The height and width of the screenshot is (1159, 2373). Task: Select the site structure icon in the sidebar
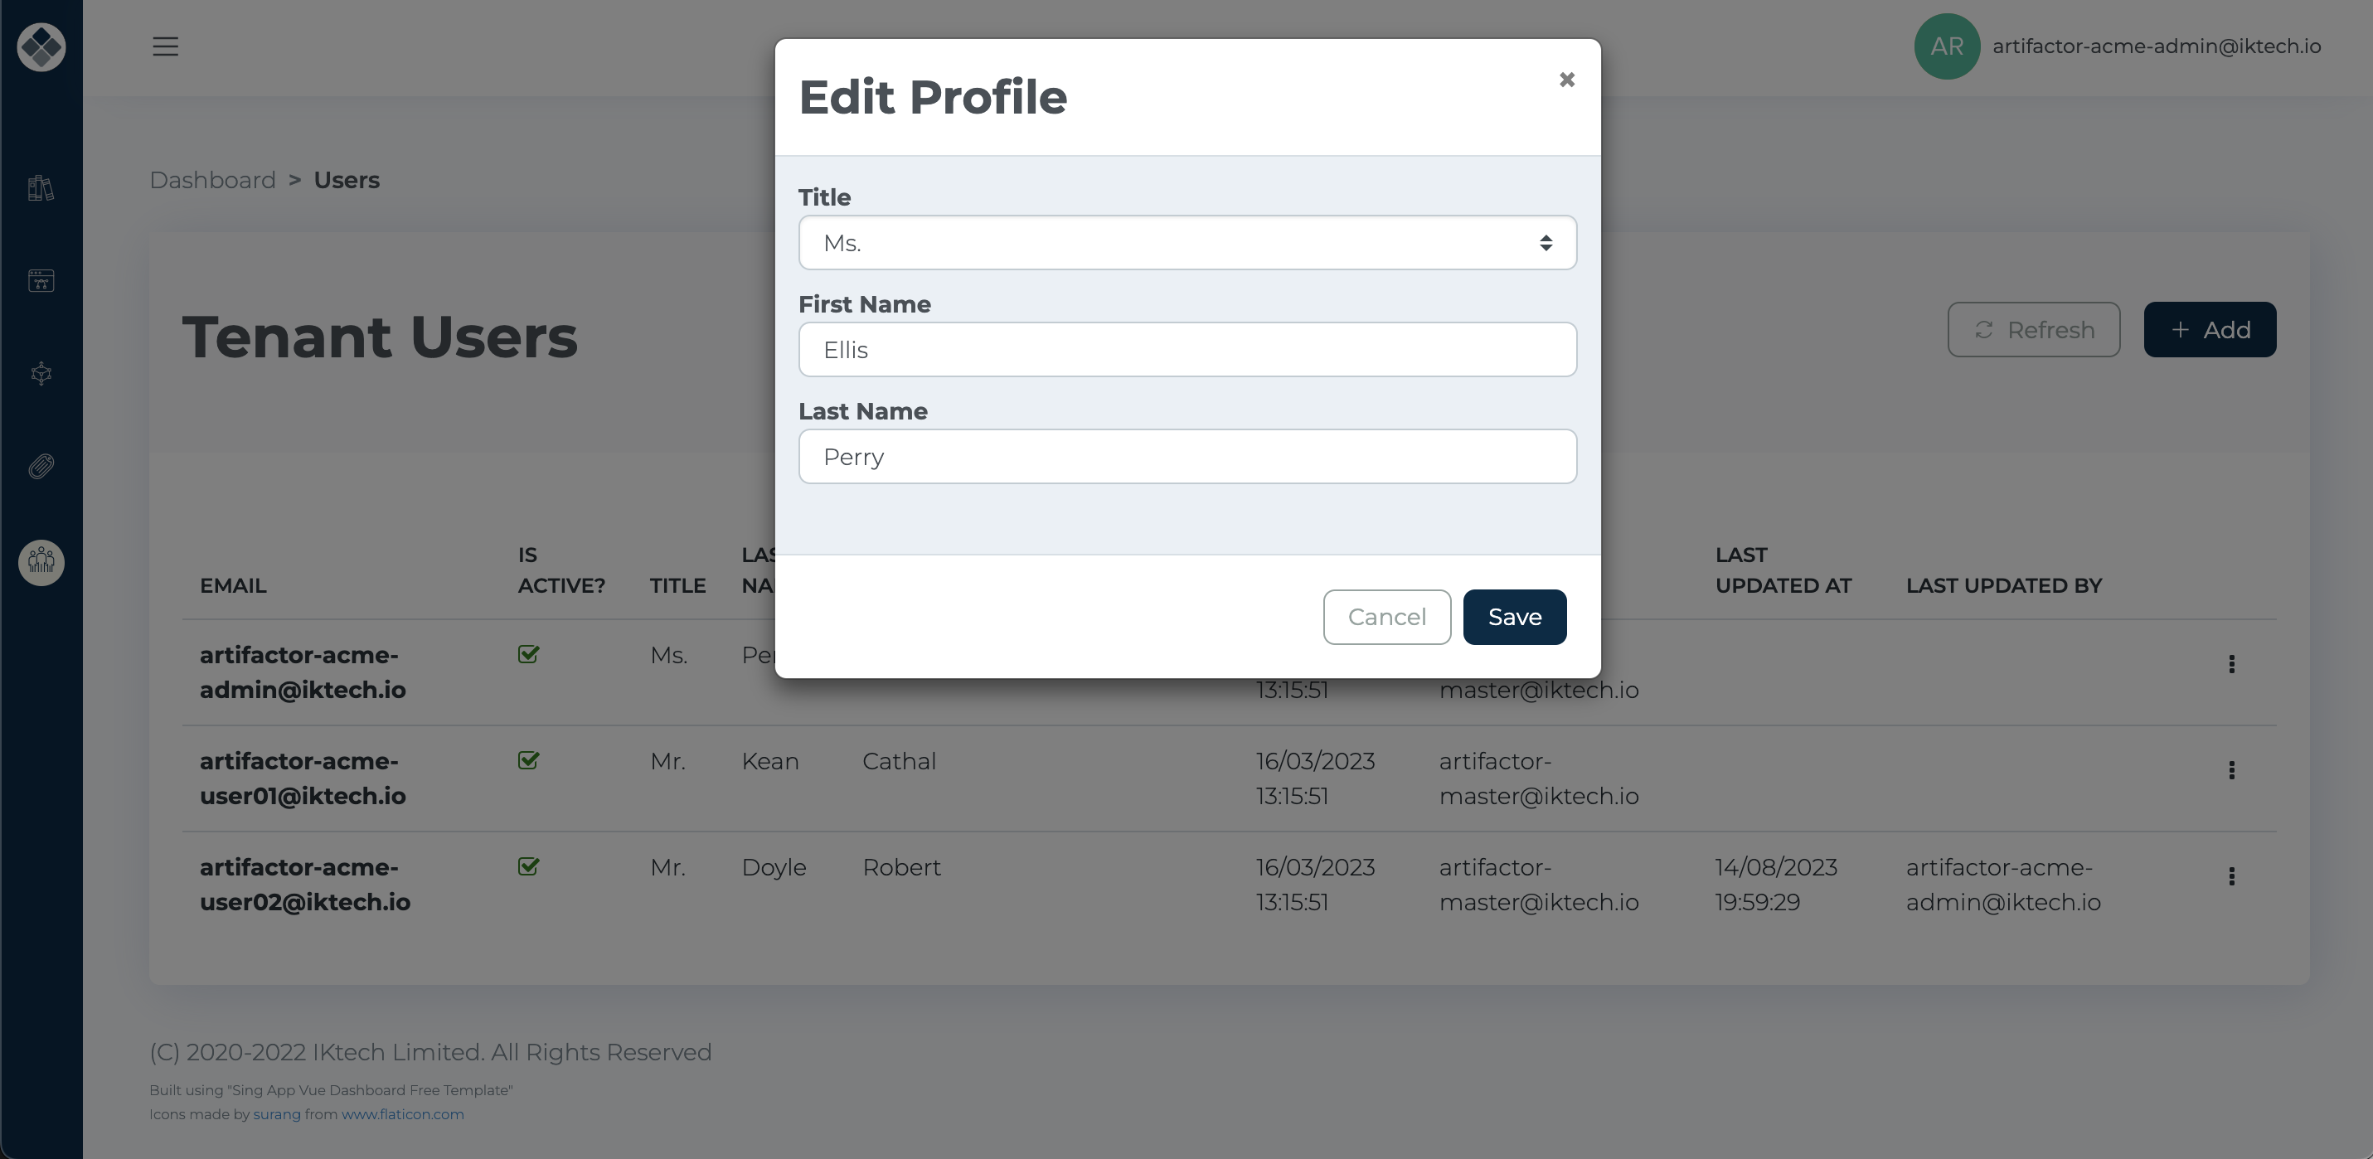pyautogui.click(x=41, y=280)
